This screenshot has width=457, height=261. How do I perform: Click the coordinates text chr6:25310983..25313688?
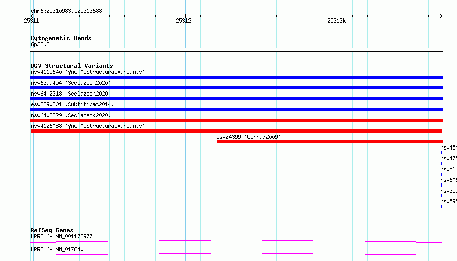(x=66, y=11)
